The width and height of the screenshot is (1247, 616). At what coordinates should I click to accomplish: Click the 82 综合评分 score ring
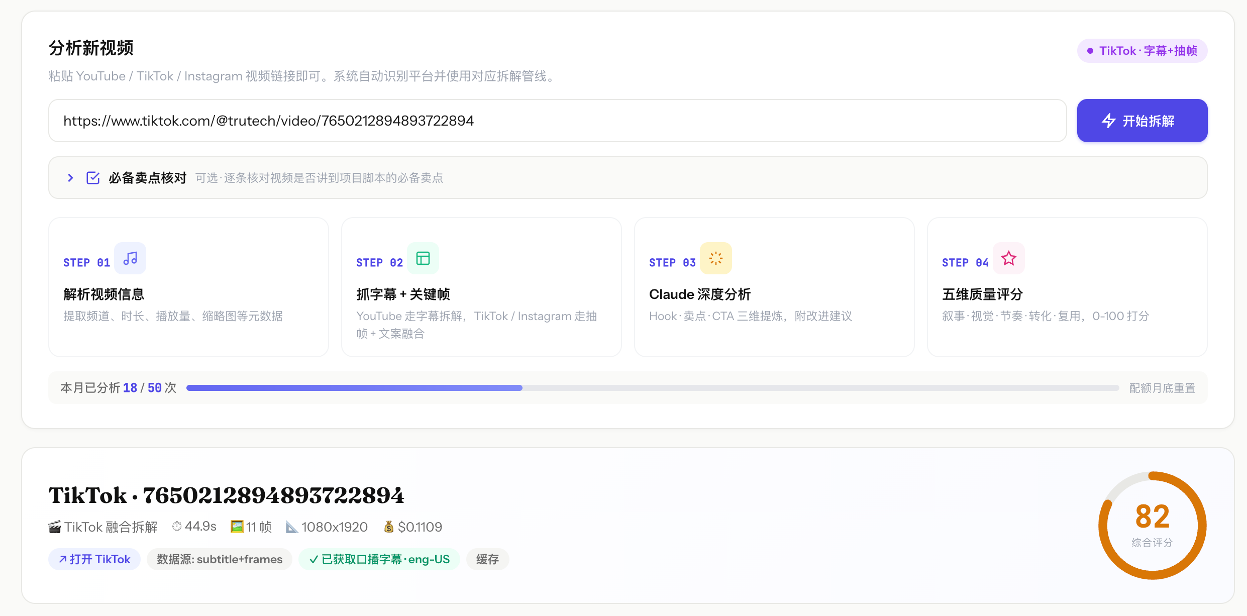1152,526
